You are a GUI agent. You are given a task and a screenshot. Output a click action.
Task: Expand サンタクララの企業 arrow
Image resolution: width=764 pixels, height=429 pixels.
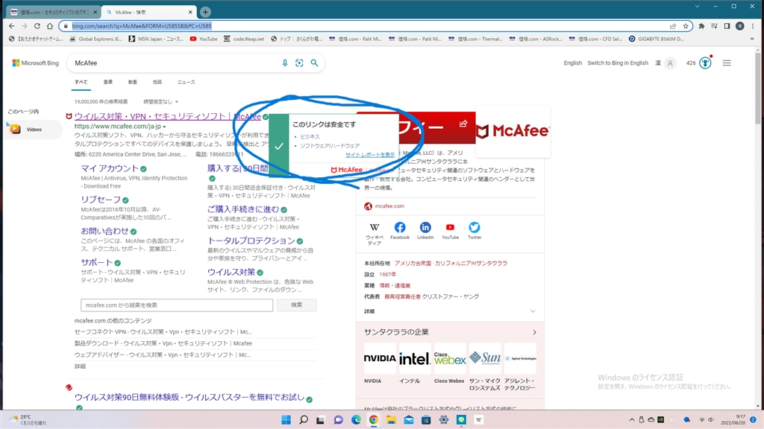(x=534, y=332)
